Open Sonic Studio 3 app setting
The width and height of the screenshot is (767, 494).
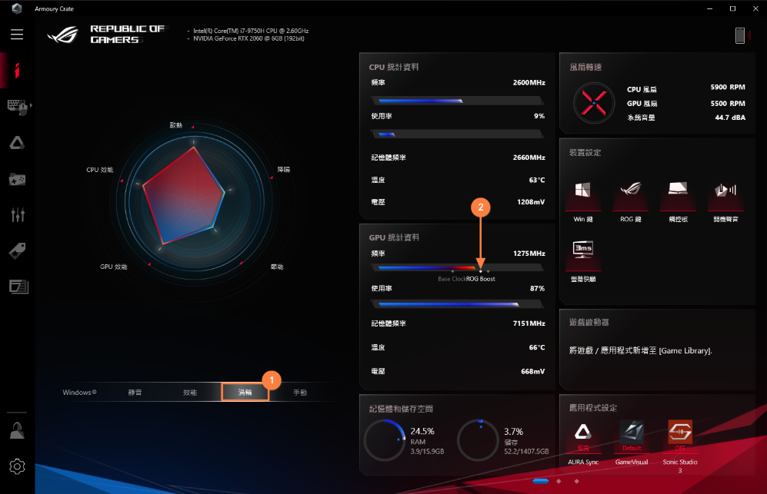click(x=680, y=446)
